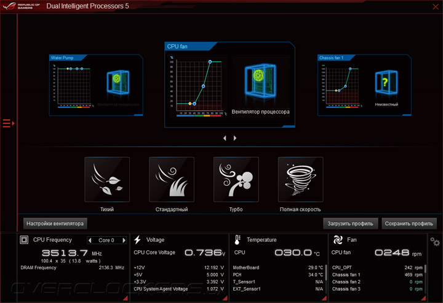Click the CPU fan case icon in center card
443x303 pixels.
(x=260, y=80)
